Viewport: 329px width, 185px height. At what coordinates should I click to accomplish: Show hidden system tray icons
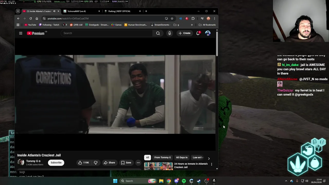286,181
